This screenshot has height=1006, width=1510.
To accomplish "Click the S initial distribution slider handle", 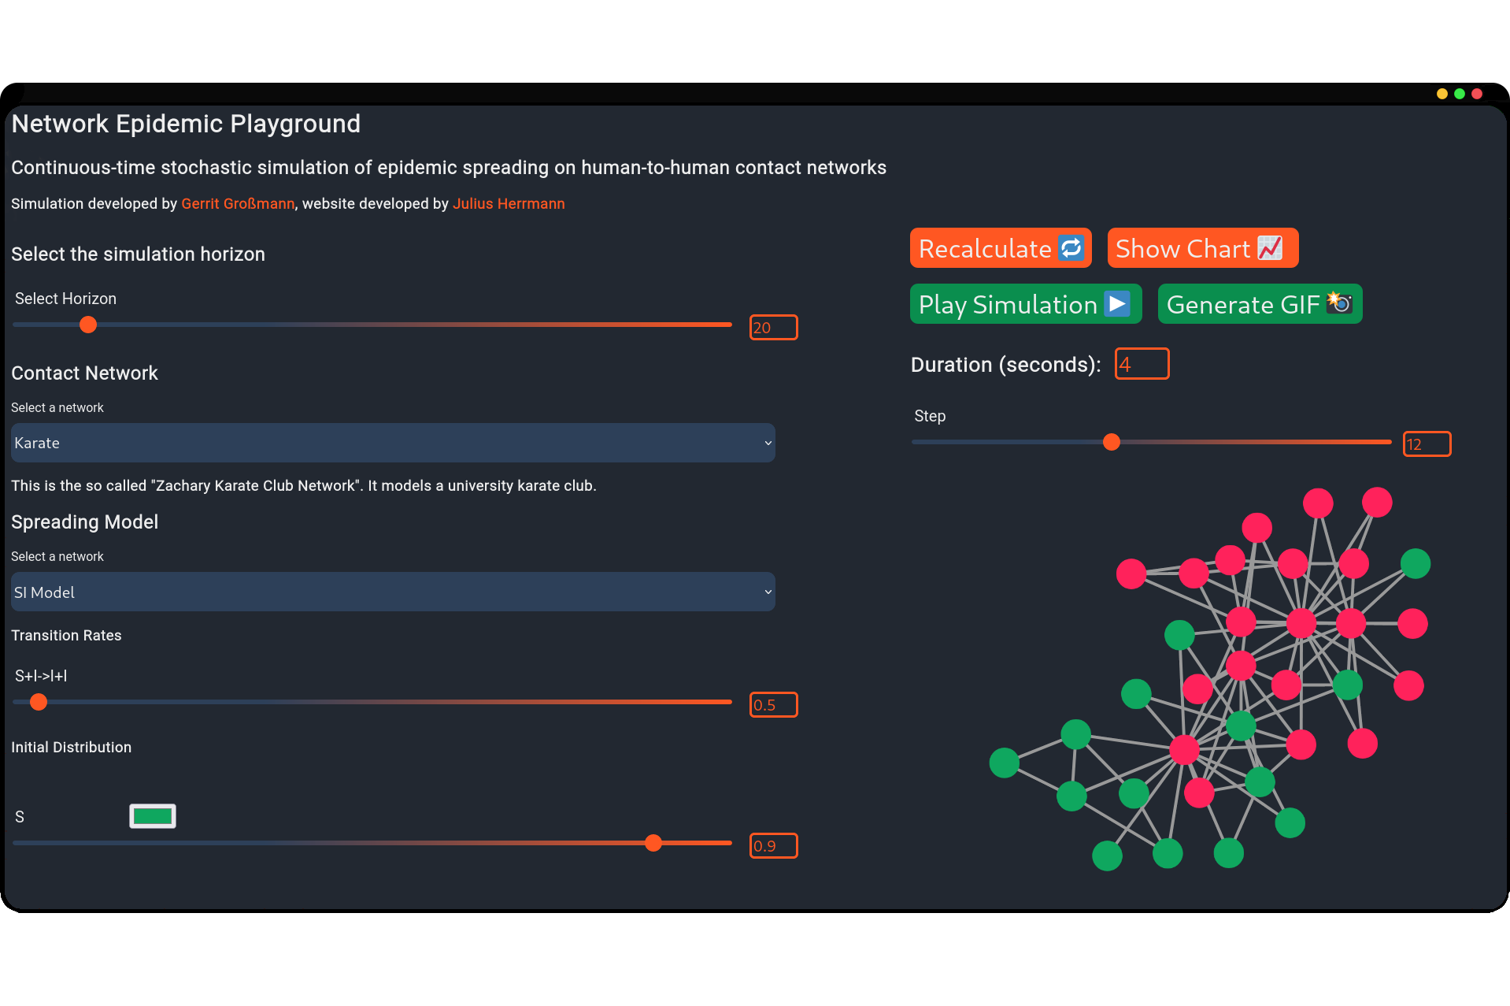I will [x=653, y=843].
